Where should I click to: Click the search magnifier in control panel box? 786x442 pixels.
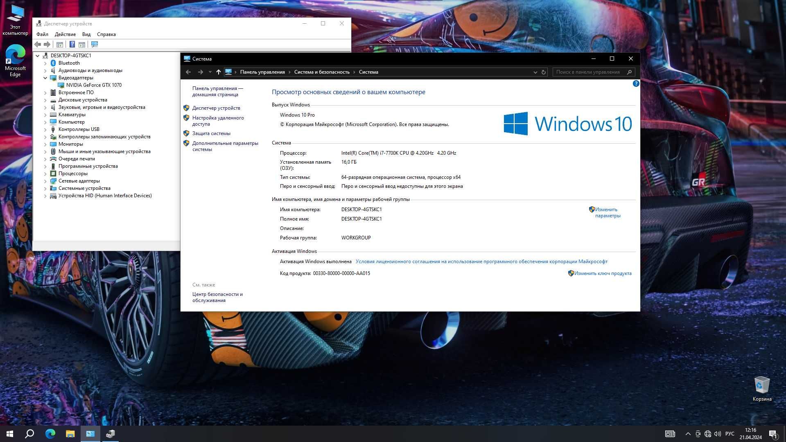pos(630,72)
